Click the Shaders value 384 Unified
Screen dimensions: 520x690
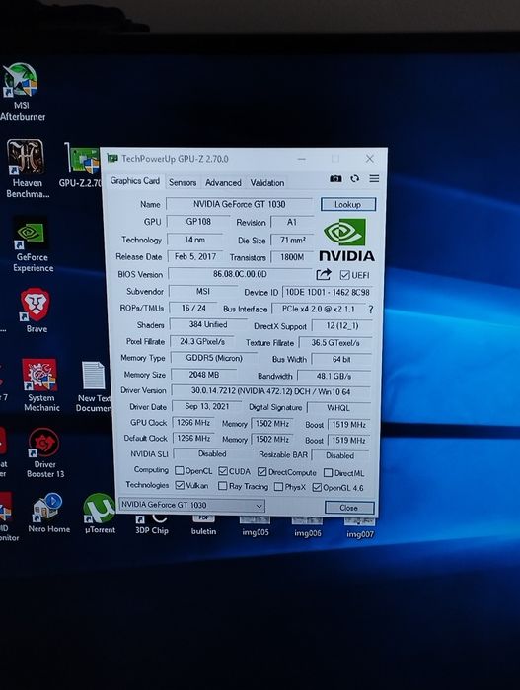(208, 324)
